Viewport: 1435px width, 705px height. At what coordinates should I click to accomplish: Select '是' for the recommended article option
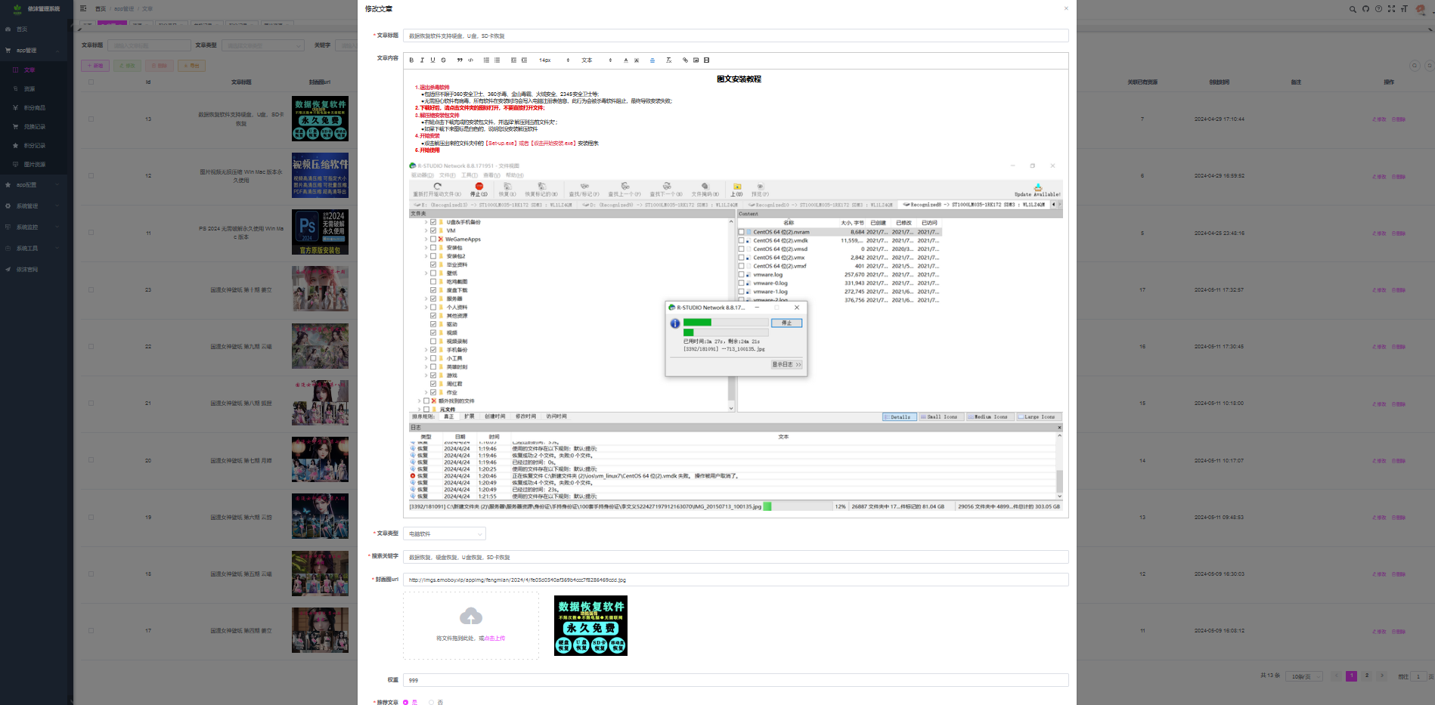point(406,702)
